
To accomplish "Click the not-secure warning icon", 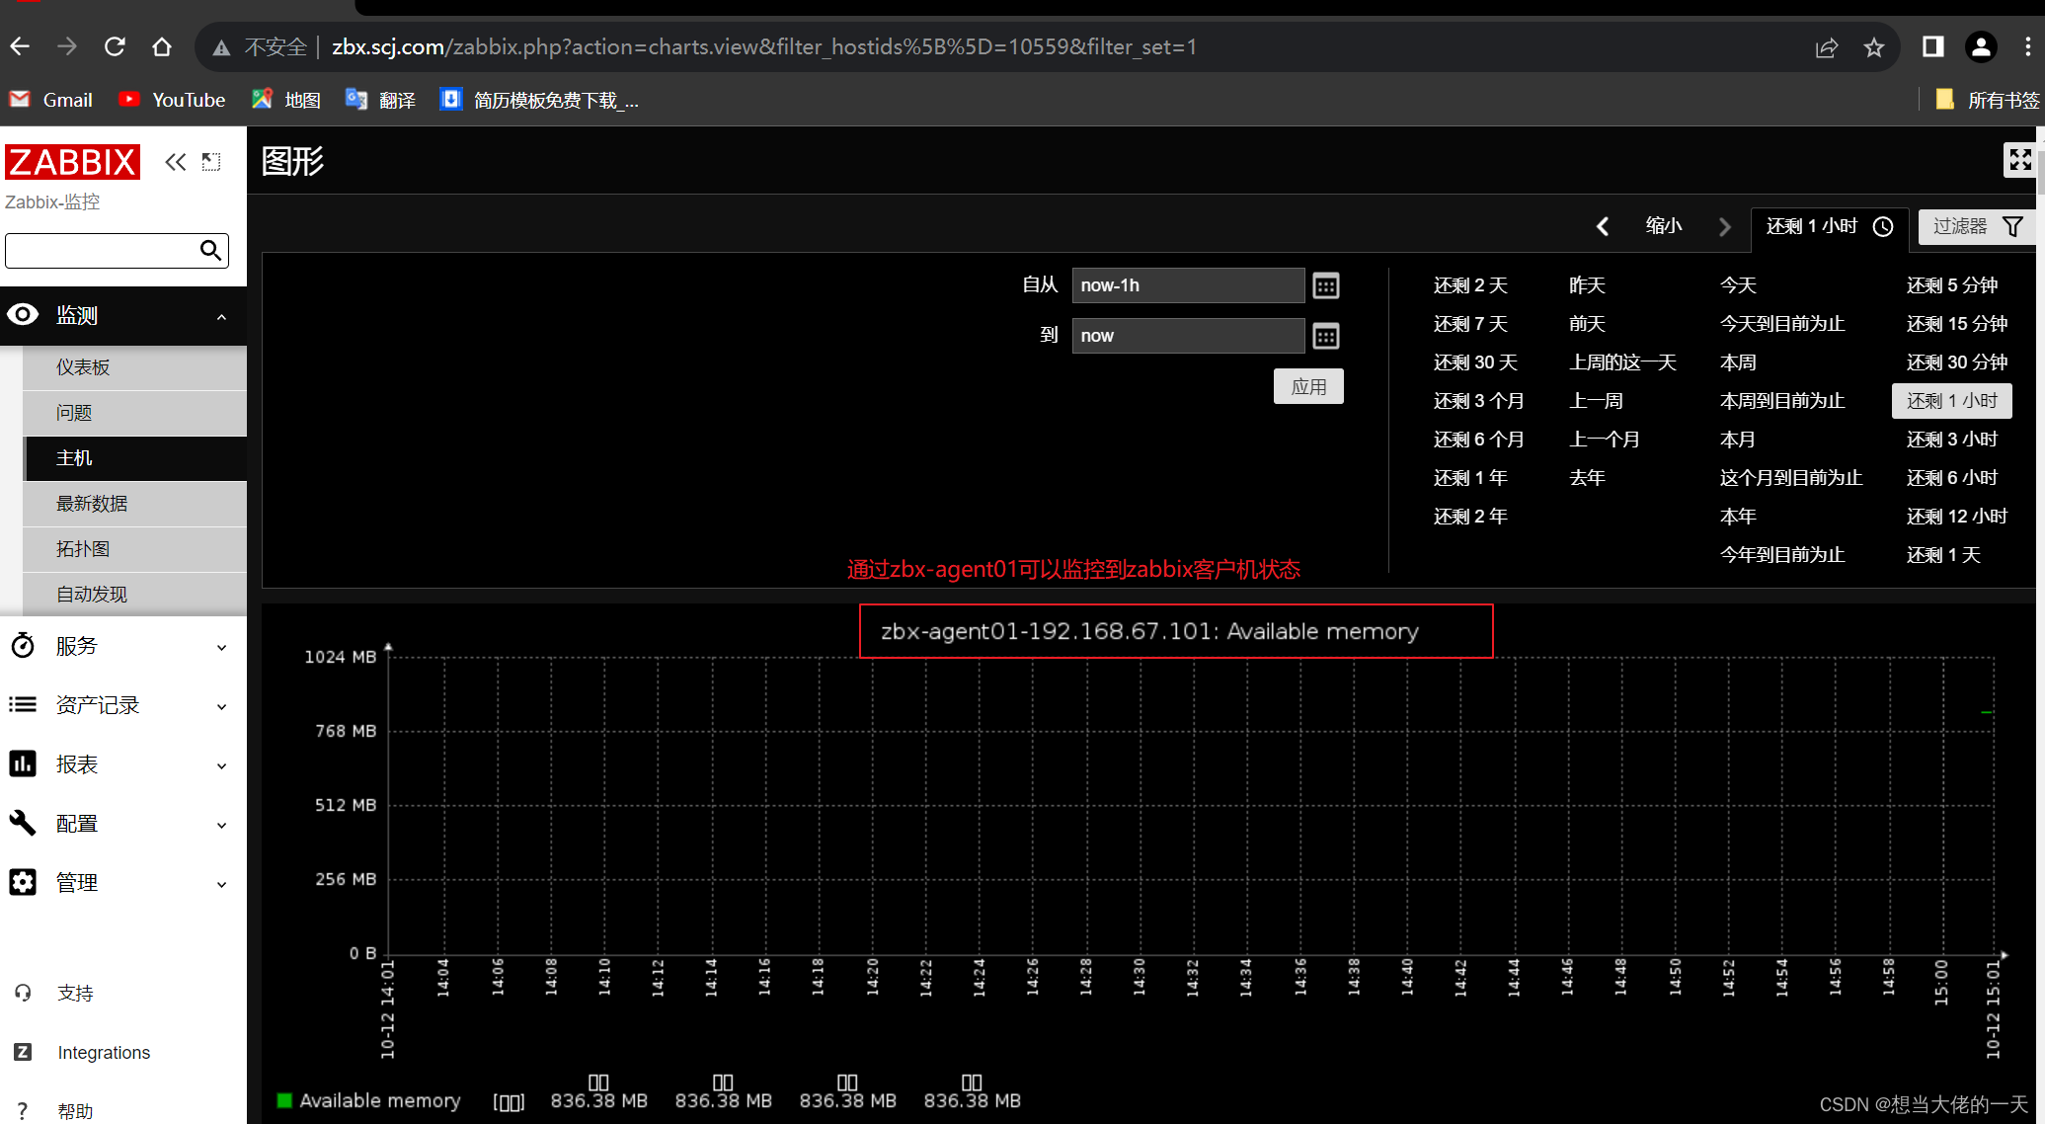I will [x=221, y=47].
